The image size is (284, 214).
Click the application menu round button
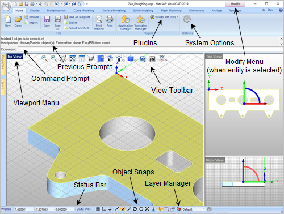point(6,6)
